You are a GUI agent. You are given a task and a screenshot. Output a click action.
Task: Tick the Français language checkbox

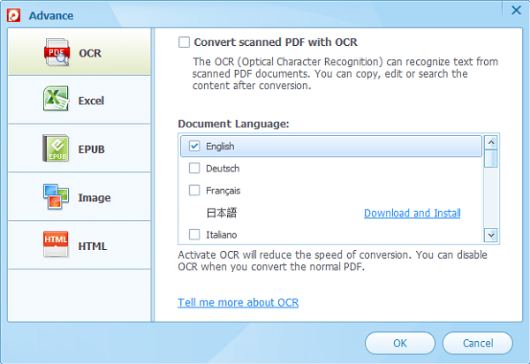pyautogui.click(x=194, y=190)
